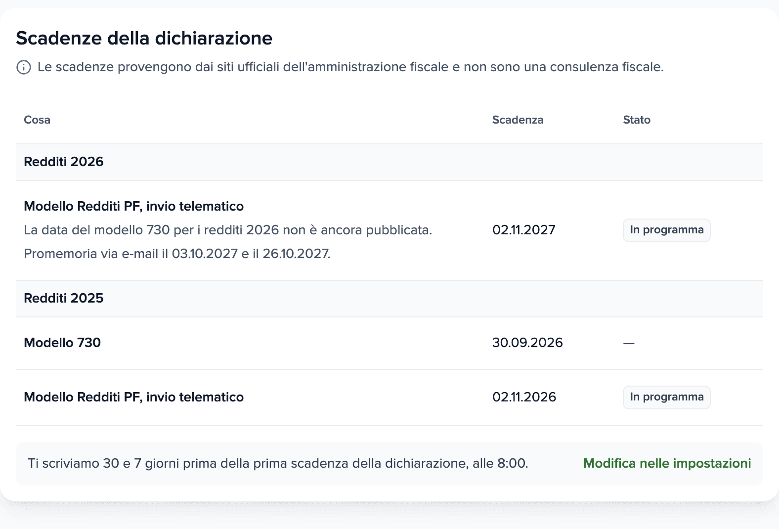This screenshot has height=529, width=779.
Task: Click the 'Redditi 2025' group row
Action: (x=389, y=299)
